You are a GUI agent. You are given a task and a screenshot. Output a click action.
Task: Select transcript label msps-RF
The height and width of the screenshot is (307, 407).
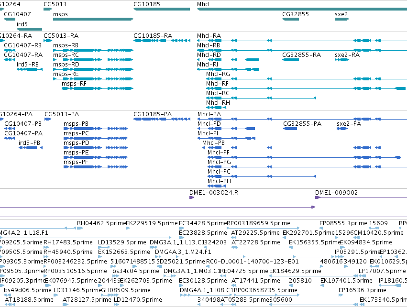click(x=74, y=84)
